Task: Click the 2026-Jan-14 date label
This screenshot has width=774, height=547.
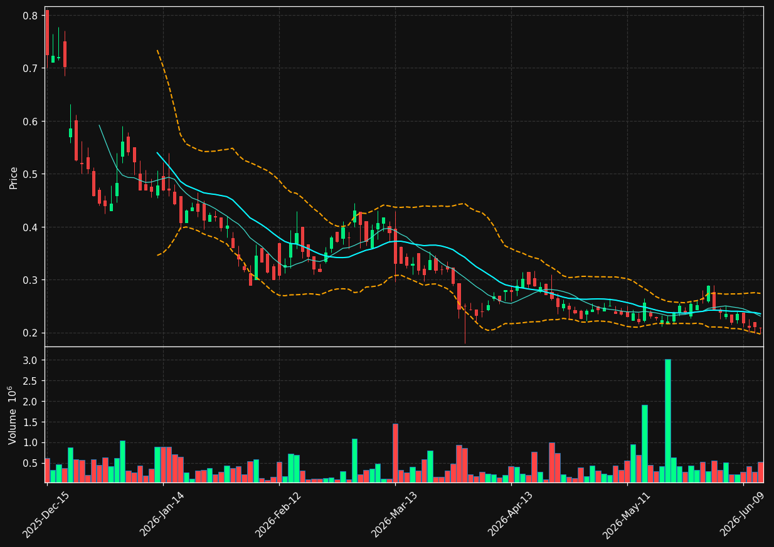Action: click(162, 514)
